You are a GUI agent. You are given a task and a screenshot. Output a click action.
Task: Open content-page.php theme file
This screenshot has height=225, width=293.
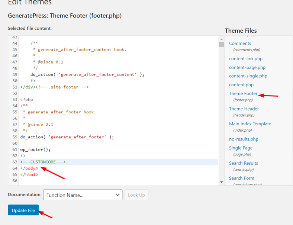coord(247,67)
